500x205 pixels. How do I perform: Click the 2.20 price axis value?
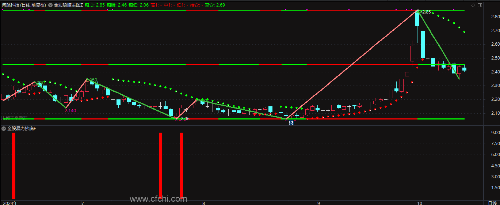pos(495,99)
